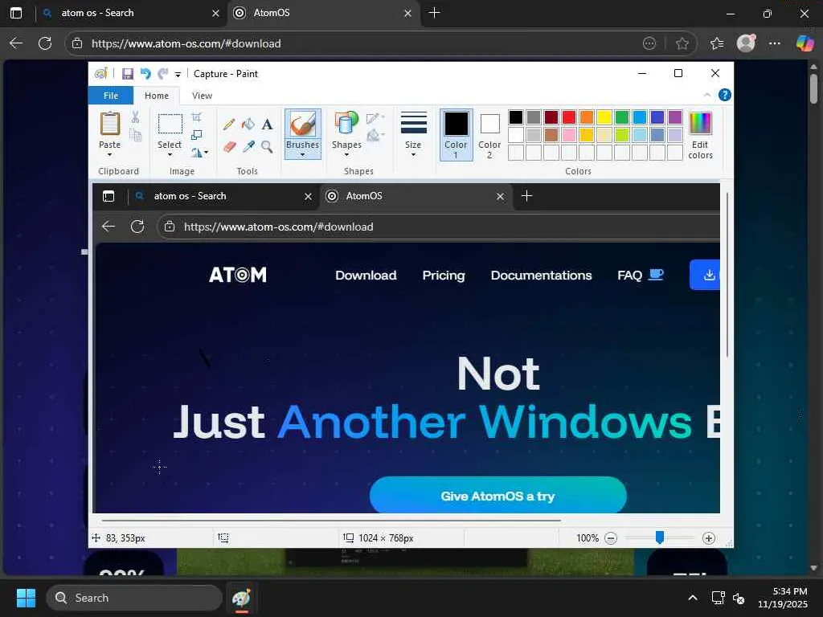Click the Save icon in Paint title bar
Viewport: 823px width, 617px height.
(x=128, y=74)
